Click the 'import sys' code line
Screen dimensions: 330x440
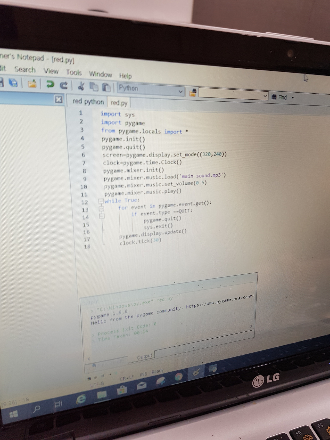118,114
